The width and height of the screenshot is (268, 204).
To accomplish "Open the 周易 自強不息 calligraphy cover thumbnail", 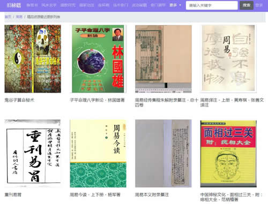I will tap(228, 59).
